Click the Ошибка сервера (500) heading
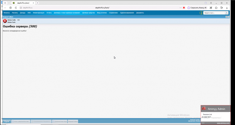235x125 pixels. (x=20, y=26)
